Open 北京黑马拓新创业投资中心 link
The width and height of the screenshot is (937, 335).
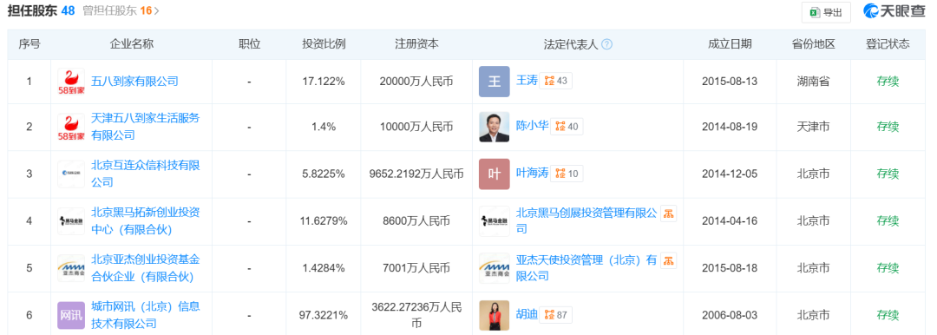coord(145,220)
